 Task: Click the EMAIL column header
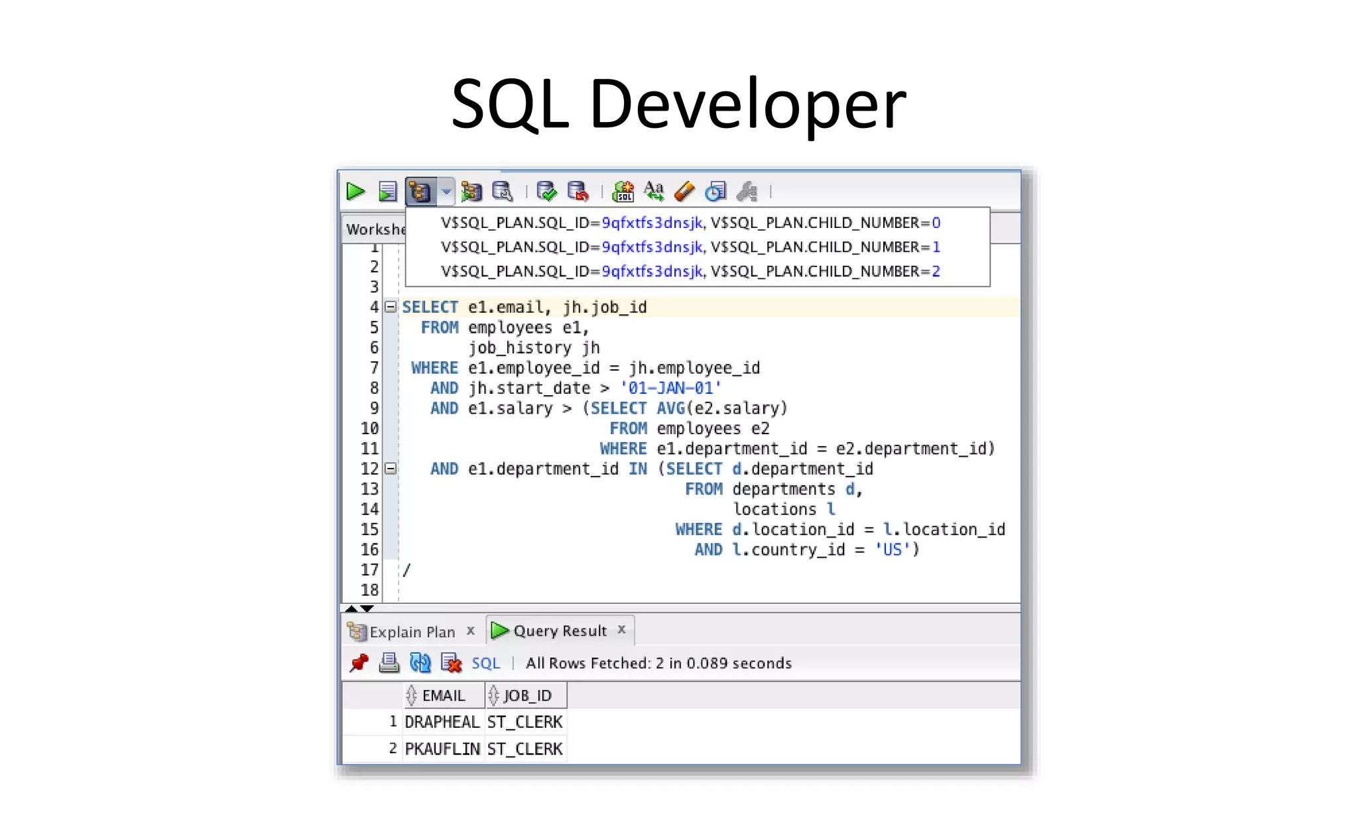tap(444, 695)
